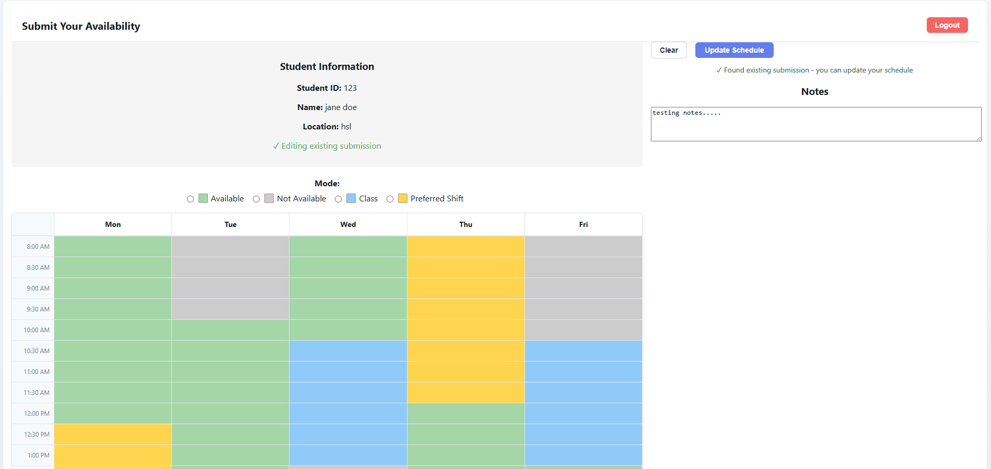
Task: Click the gray Not Available color swatch
Action: (x=269, y=198)
